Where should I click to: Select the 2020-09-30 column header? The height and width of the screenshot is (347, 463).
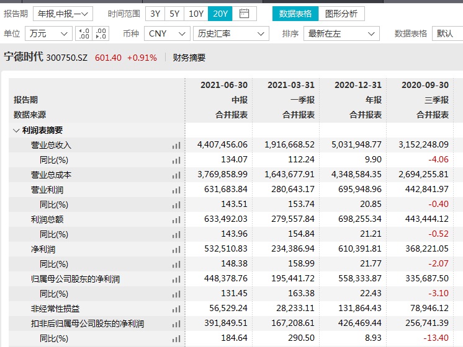pyautogui.click(x=425, y=86)
